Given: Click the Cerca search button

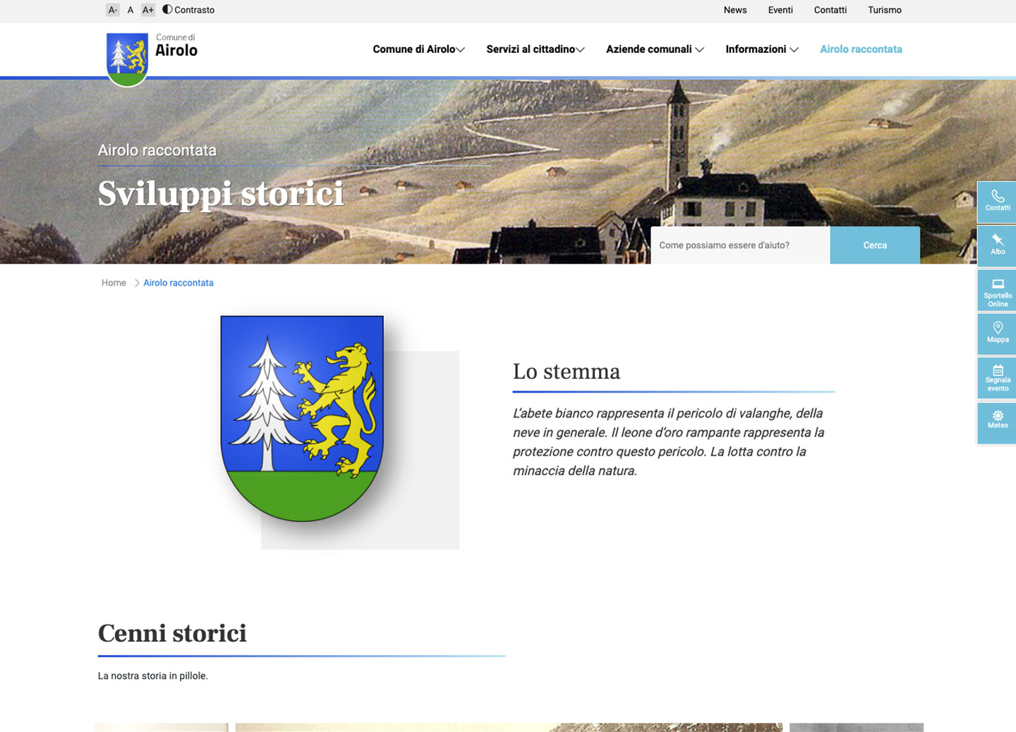Looking at the screenshot, I should (x=875, y=245).
